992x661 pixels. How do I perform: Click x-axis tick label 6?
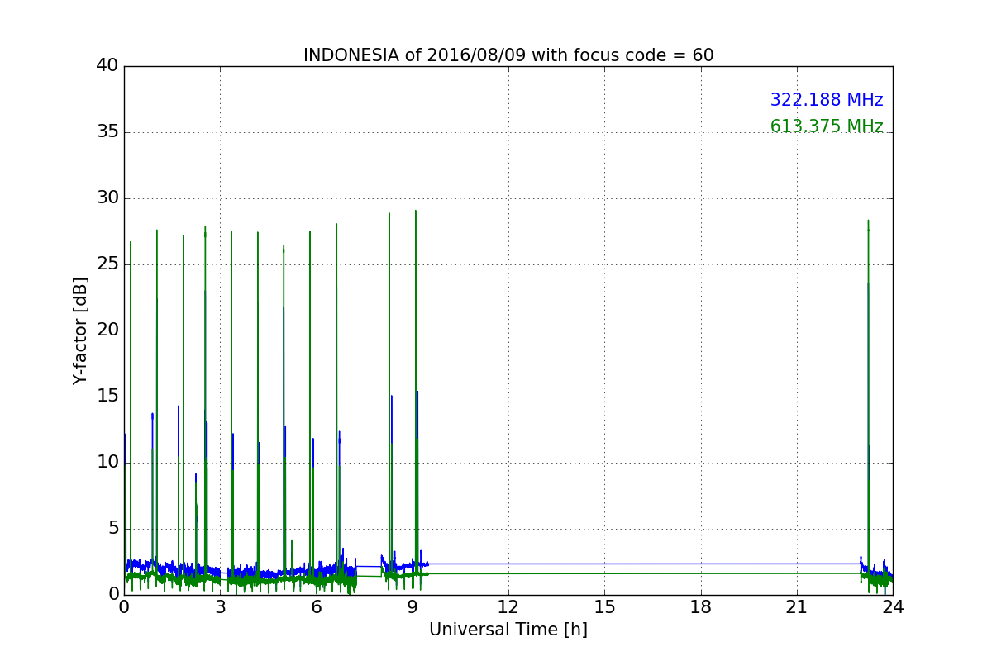tap(316, 607)
